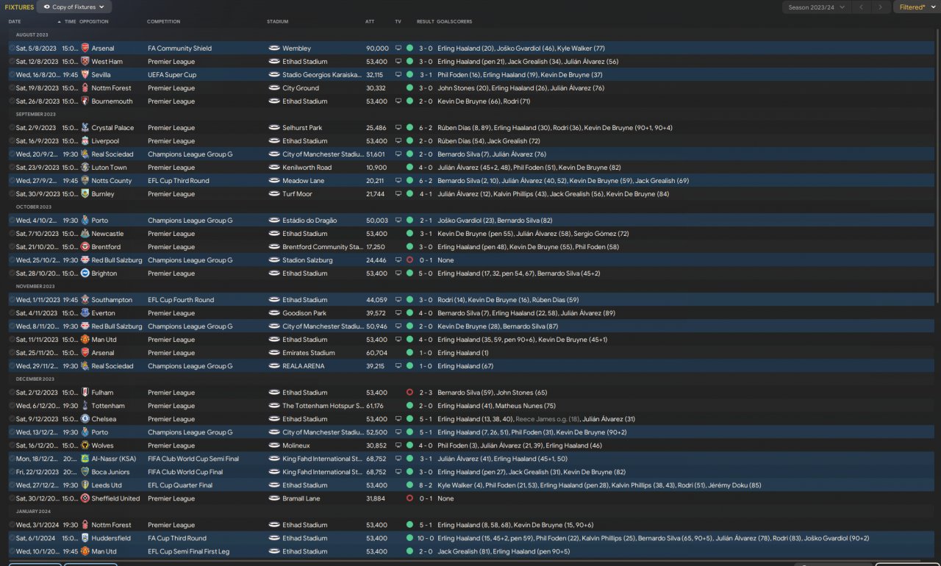Go to the previous season with the left arrow
Image resolution: width=941 pixels, height=566 pixels.
click(x=861, y=7)
